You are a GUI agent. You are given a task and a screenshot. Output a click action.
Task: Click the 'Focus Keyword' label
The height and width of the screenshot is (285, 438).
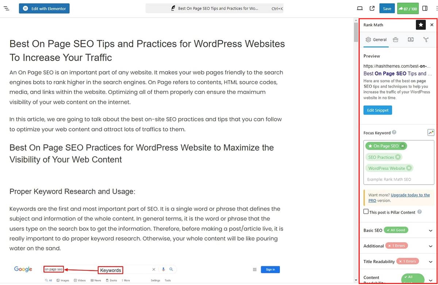[377, 133]
